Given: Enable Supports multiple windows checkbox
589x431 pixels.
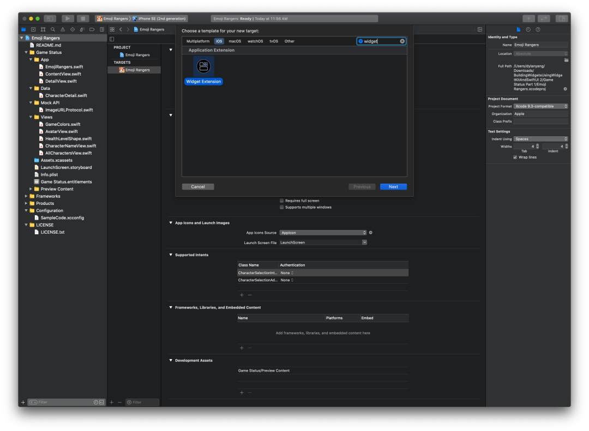Looking at the screenshot, I should point(282,207).
